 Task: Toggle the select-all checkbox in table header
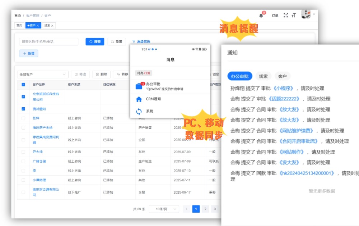click(23, 85)
